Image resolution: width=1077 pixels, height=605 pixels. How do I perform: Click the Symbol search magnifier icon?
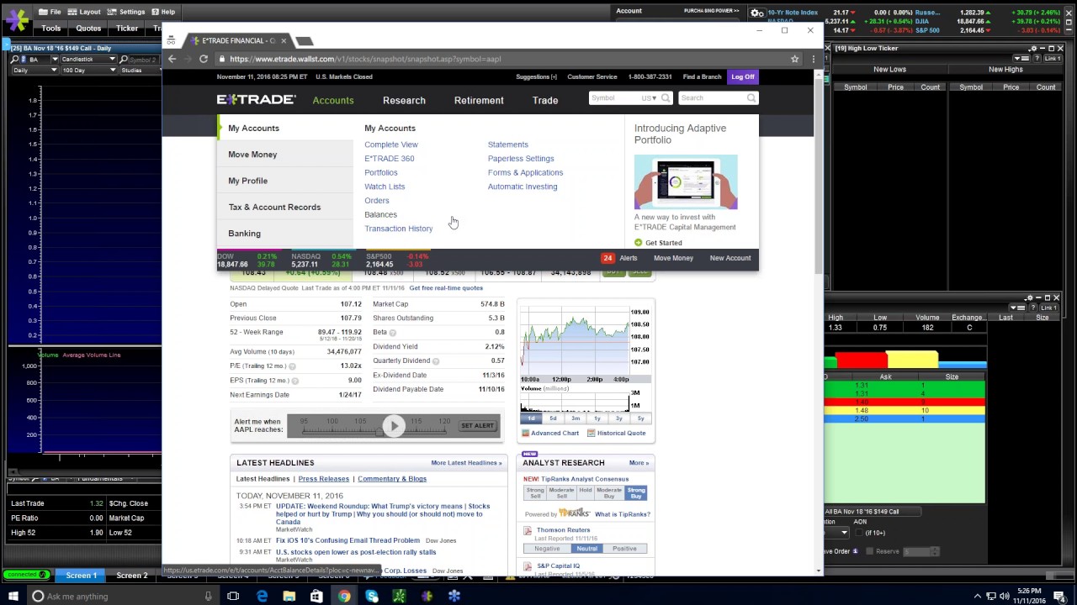666,98
